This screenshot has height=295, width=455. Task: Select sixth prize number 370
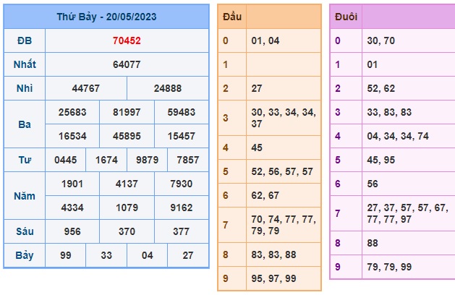point(127,231)
